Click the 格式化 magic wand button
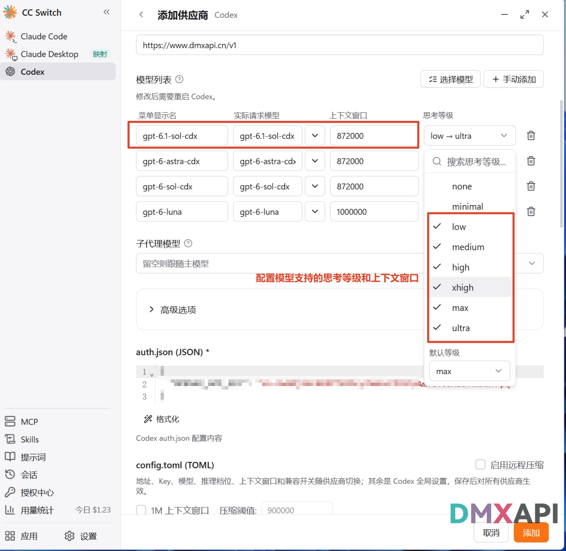 [162, 419]
